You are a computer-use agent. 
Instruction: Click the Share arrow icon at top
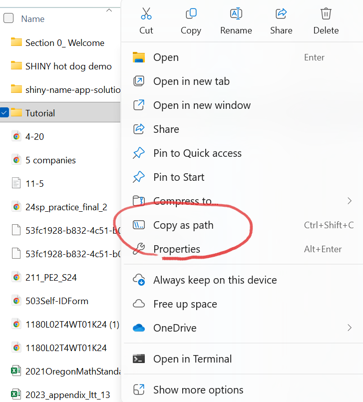(281, 13)
